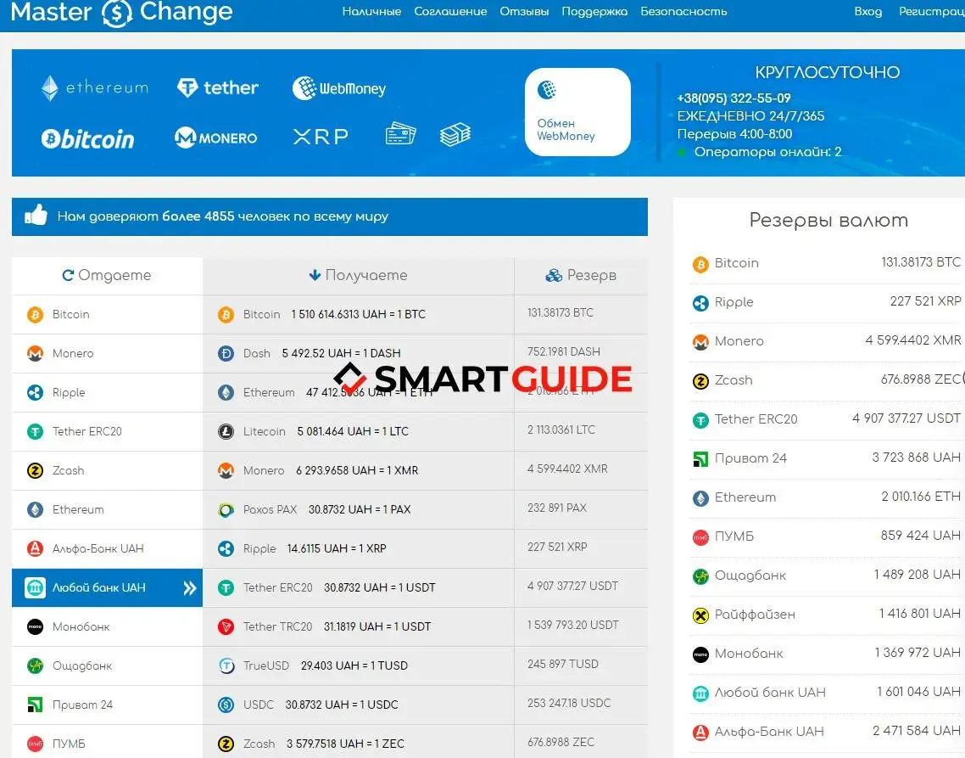Choose Монобанк in the Отдаете column
Image resolution: width=965 pixels, height=758 pixels.
[x=81, y=626]
